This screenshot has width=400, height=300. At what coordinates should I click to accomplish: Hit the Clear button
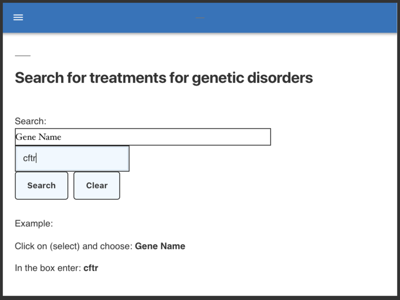pyautogui.click(x=97, y=186)
